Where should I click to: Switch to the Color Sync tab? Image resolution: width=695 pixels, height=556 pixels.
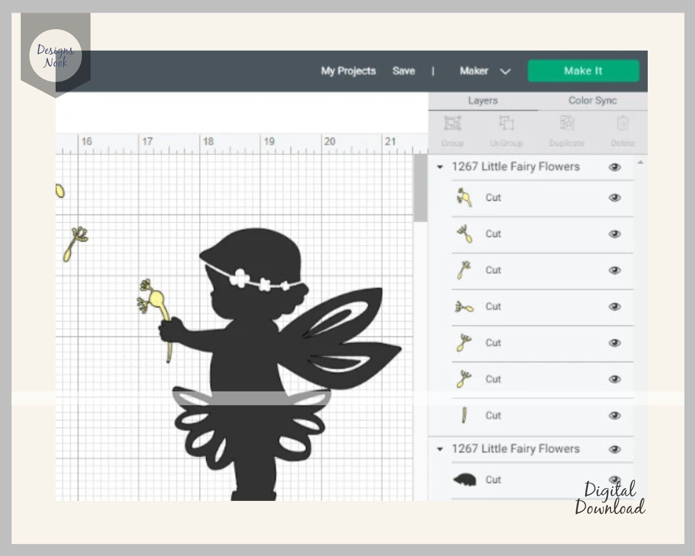click(x=592, y=100)
